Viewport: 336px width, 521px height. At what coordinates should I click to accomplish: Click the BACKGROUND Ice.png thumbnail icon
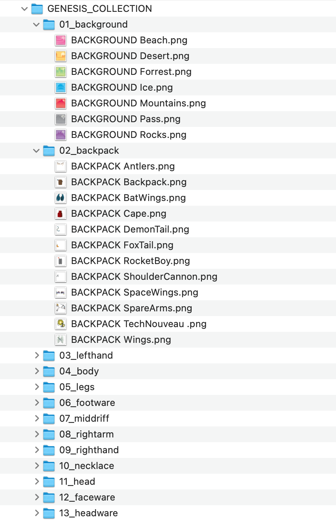[x=60, y=87]
